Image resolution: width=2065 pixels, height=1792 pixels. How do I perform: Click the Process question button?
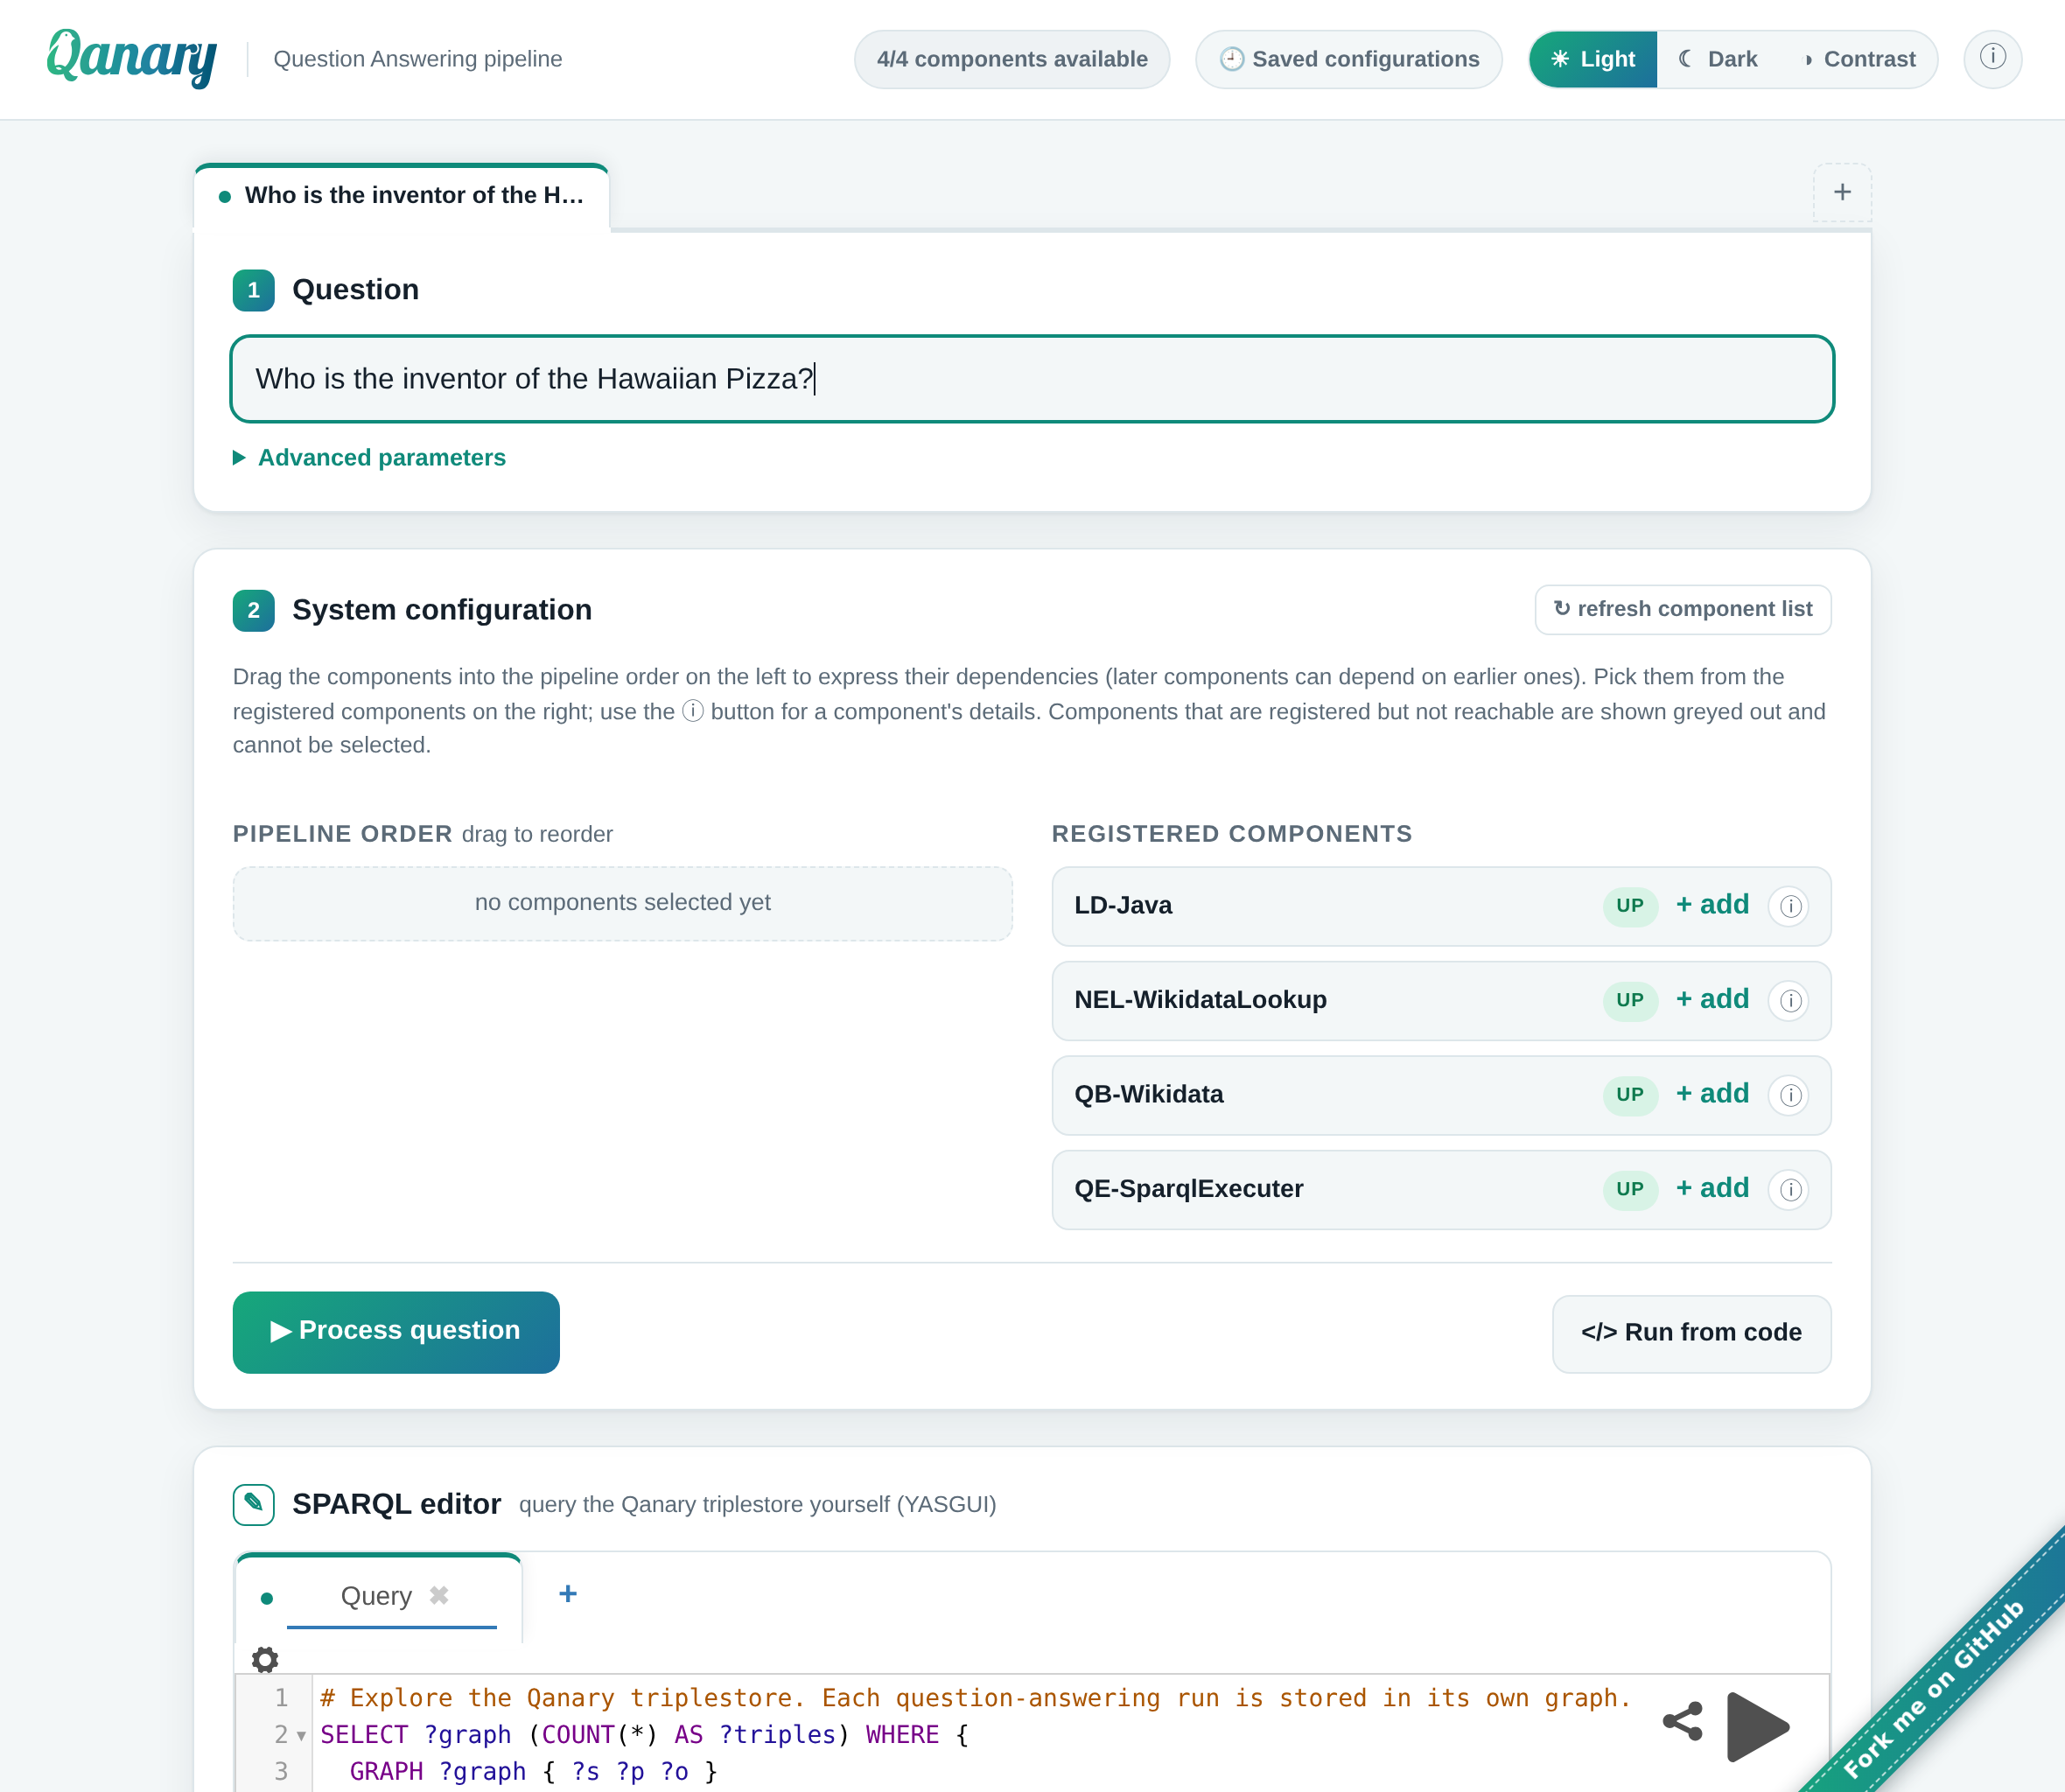pyautogui.click(x=396, y=1331)
